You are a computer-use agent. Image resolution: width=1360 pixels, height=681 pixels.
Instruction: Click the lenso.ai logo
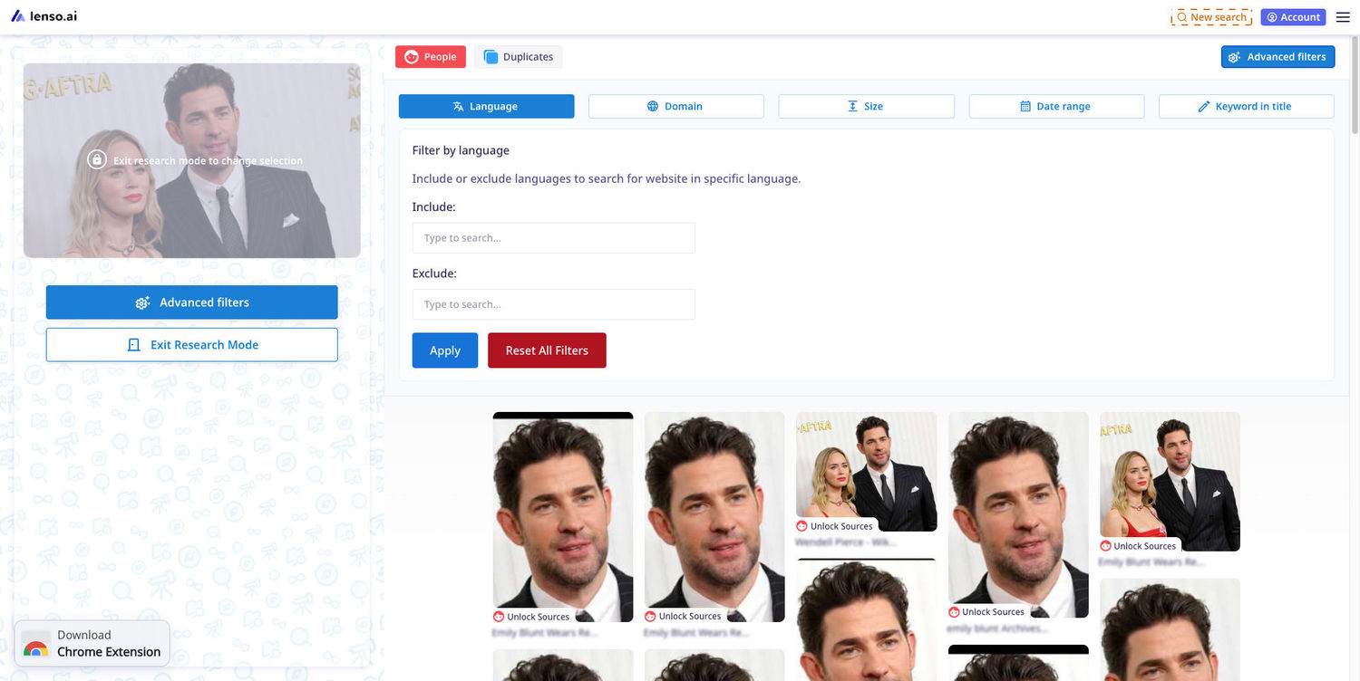coord(44,15)
